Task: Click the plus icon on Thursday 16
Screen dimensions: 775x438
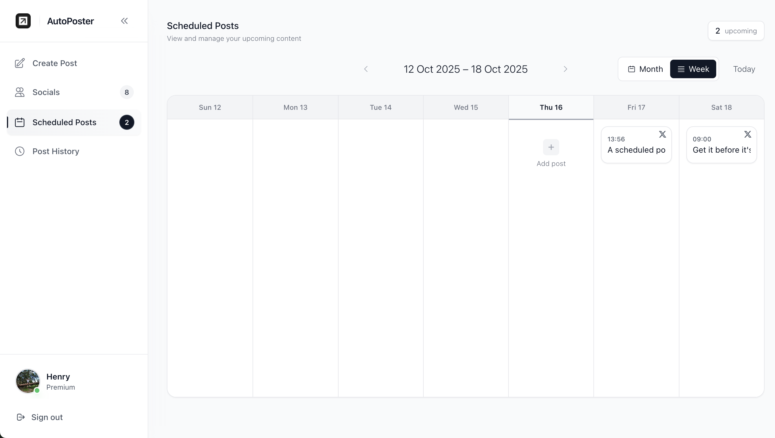Action: (x=551, y=147)
